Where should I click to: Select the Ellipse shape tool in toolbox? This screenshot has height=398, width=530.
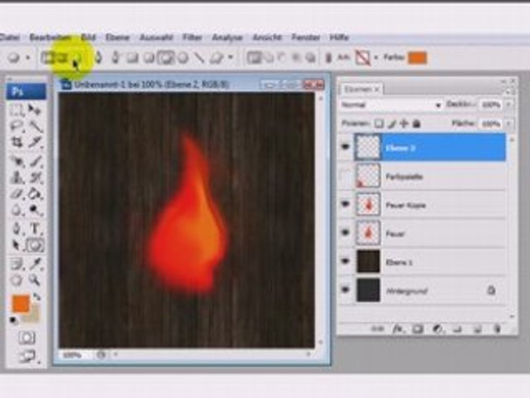(x=35, y=245)
